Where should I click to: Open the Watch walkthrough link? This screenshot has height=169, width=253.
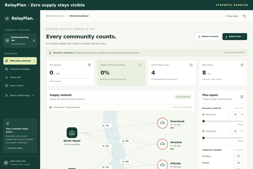pos(20,95)
